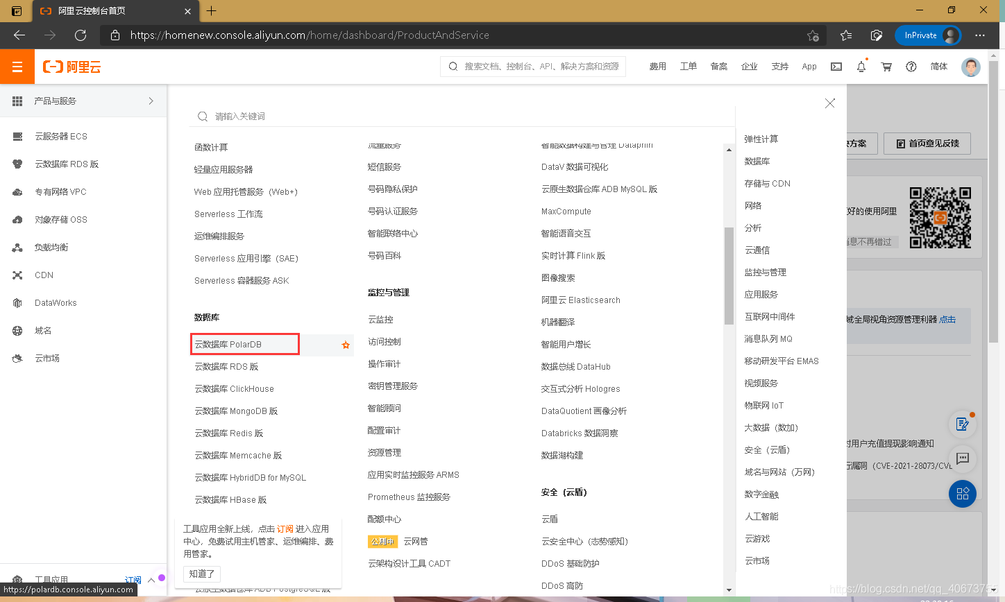Collapse the 工具应用 section chevron
The width and height of the screenshot is (1005, 602).
coord(151,580)
